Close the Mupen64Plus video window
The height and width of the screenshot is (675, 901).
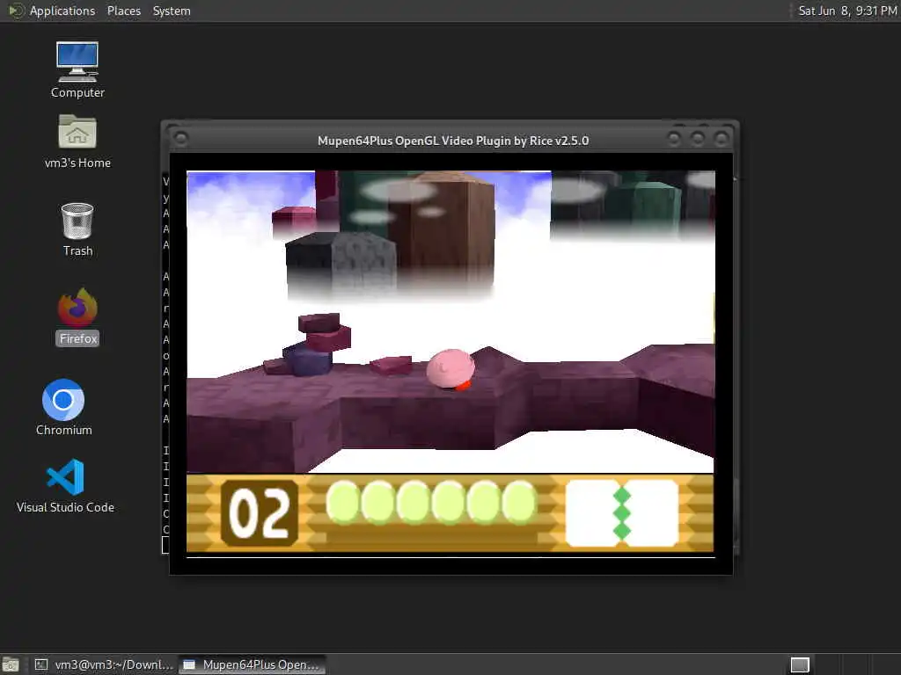[x=722, y=138]
